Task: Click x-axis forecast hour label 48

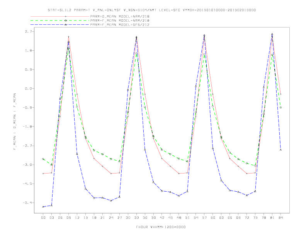Action: click(179, 218)
